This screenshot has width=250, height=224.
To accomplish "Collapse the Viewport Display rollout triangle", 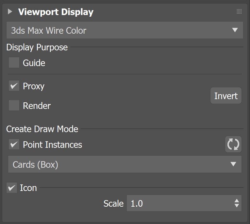I will (x=10, y=12).
